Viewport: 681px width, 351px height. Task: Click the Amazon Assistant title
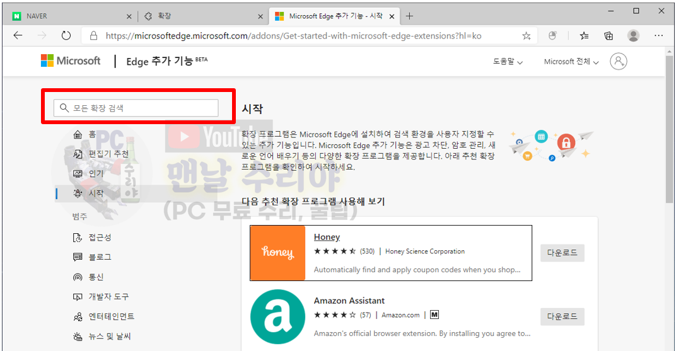click(x=349, y=300)
